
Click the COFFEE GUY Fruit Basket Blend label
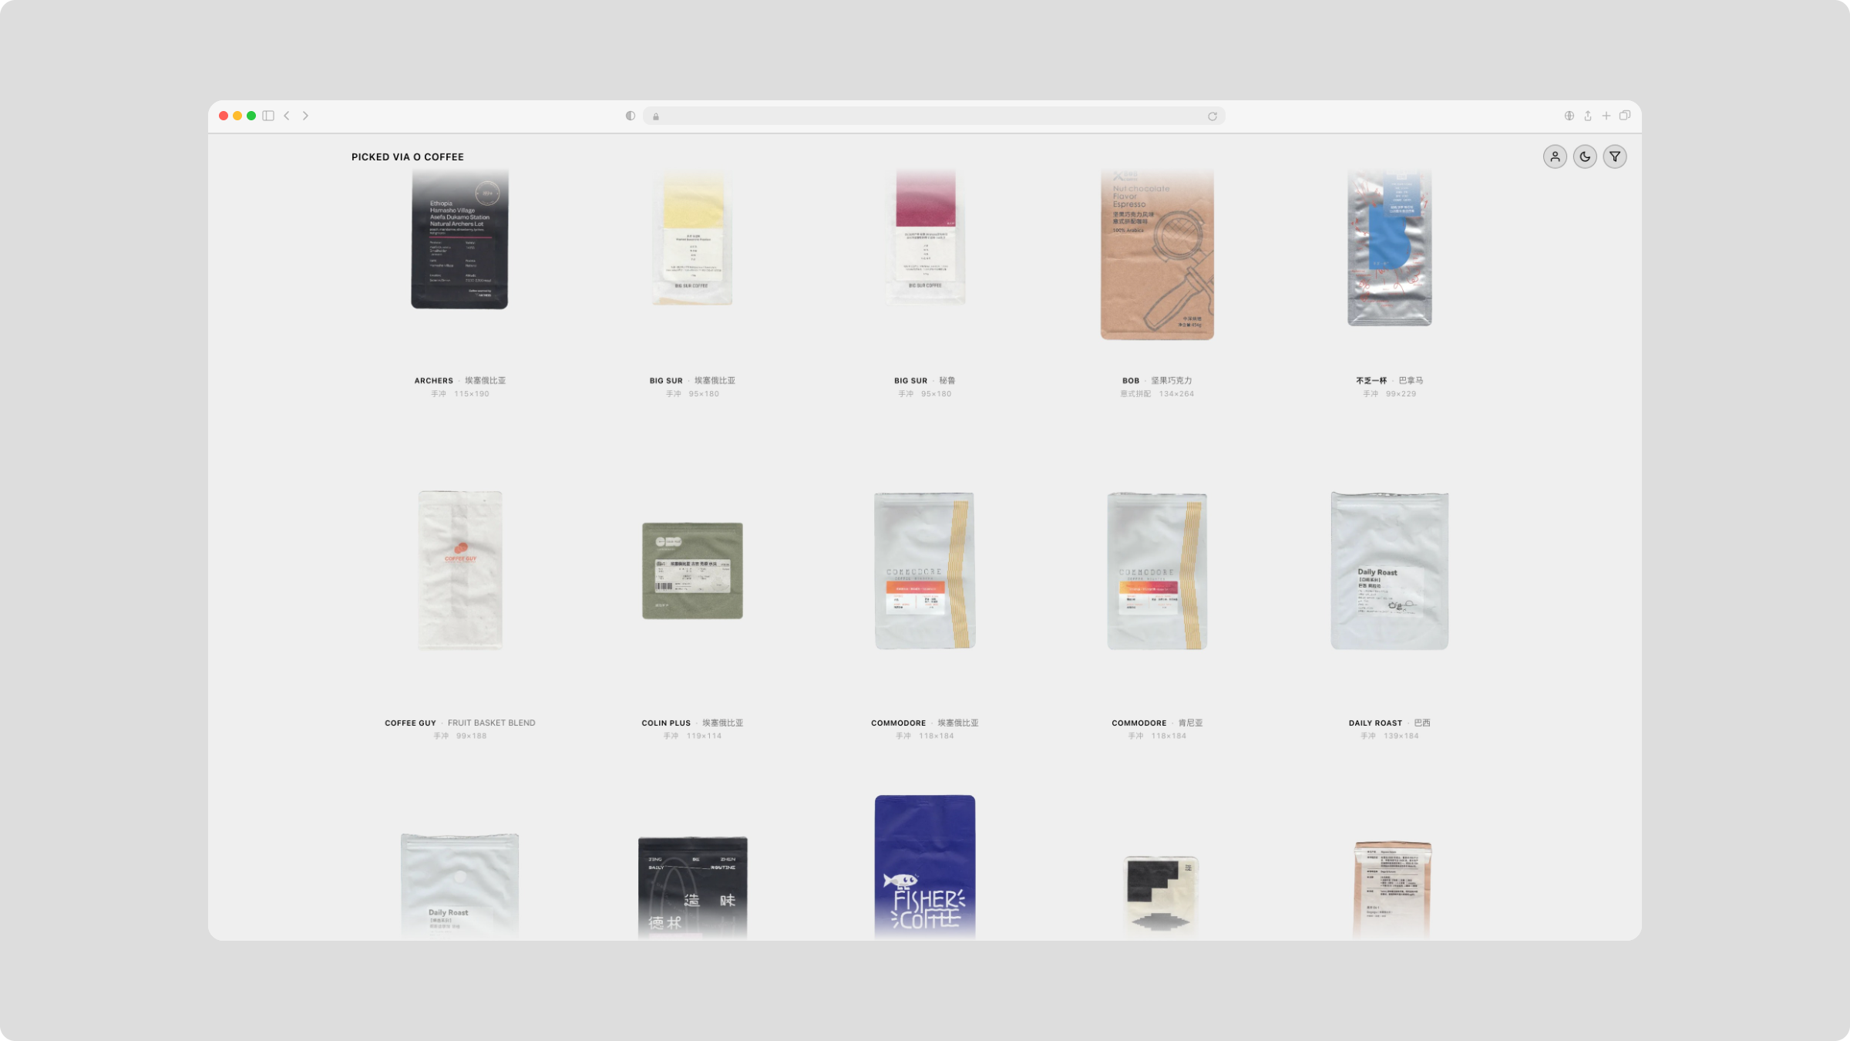tap(460, 723)
